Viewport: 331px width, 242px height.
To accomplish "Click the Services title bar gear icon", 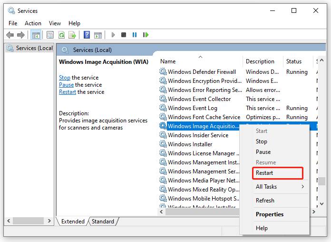I will tap(11, 10).
